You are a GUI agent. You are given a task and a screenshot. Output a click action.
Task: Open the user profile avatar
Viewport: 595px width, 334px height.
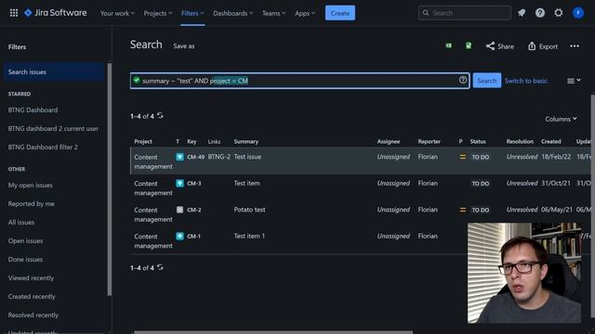[578, 13]
